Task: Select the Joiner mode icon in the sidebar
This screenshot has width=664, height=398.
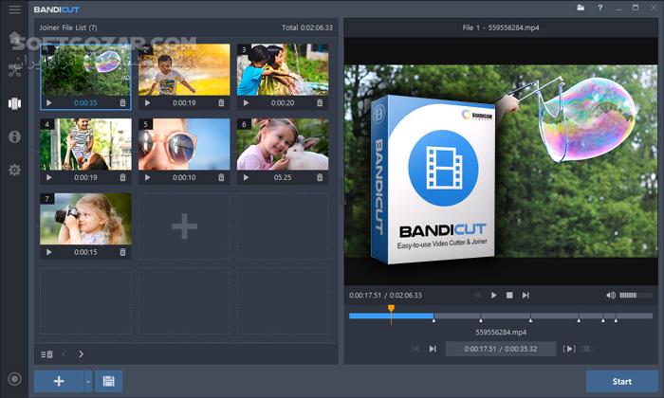Action: pos(14,103)
